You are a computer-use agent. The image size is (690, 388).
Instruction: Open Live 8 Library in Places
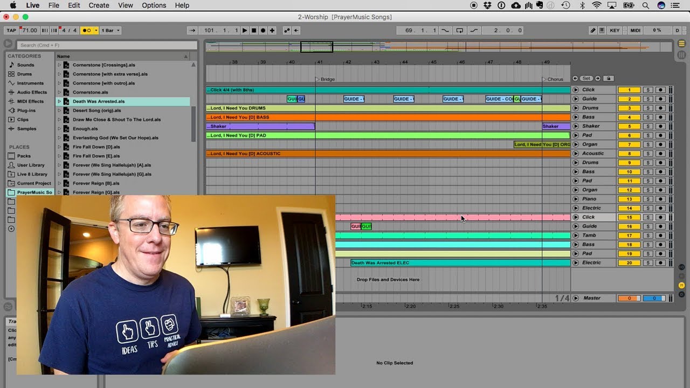pyautogui.click(x=32, y=174)
